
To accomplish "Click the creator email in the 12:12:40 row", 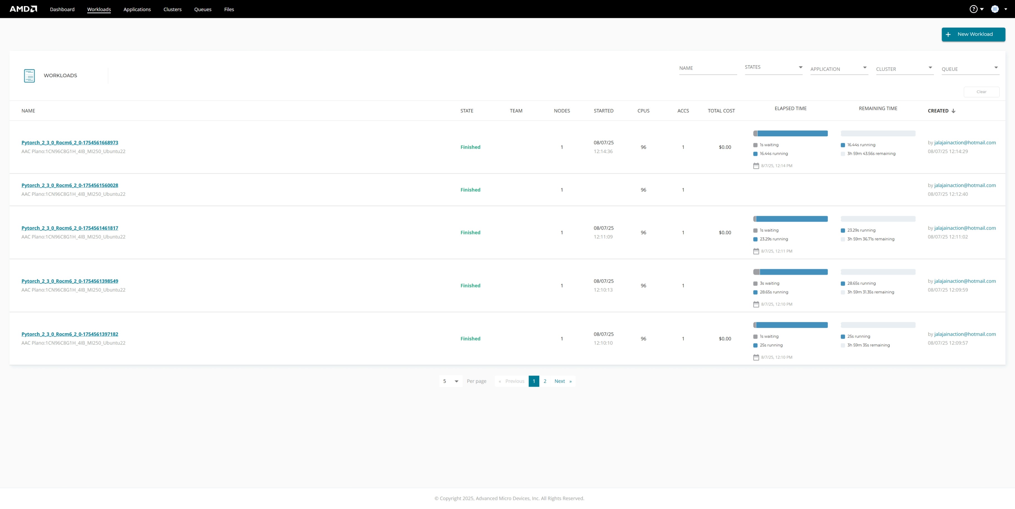I will coord(965,185).
